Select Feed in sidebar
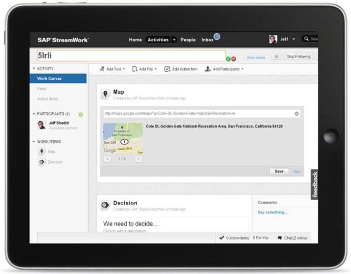The image size is (351, 274). [x=41, y=88]
